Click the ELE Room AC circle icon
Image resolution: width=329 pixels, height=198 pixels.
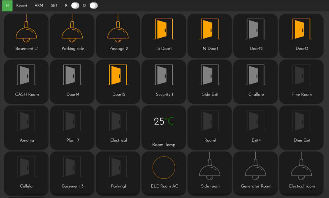(x=164, y=167)
